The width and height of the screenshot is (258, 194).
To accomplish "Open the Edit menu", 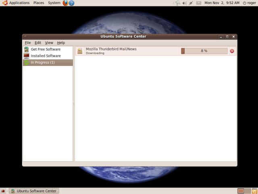I will [38, 43].
